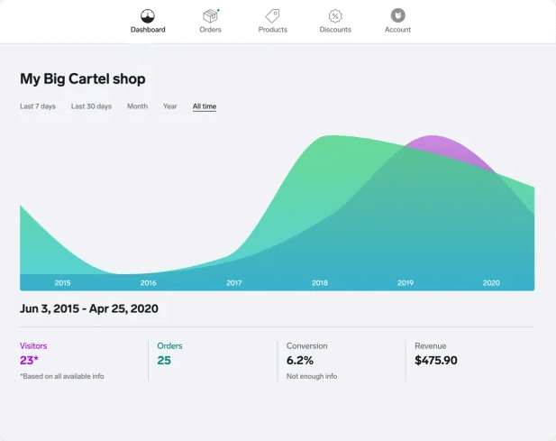Click the 2020 marker on chart axis
556x441 pixels.
point(491,283)
